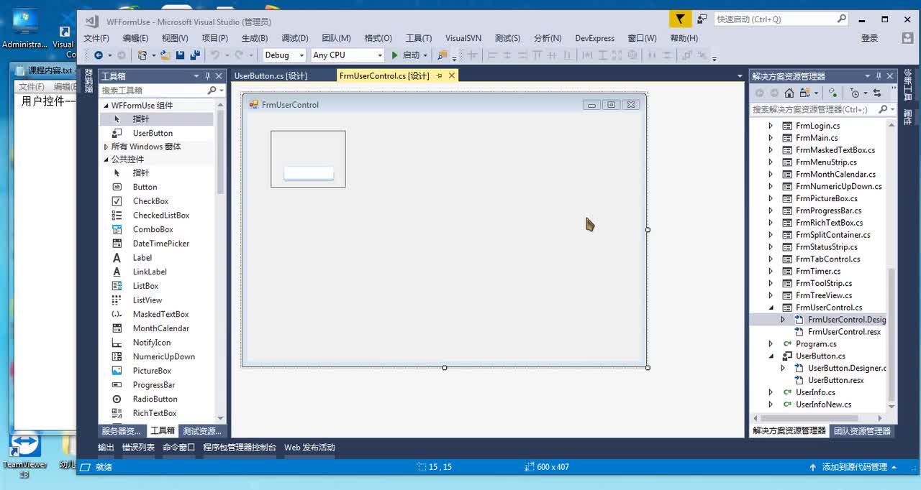Select the ListBox control in toolbox

coord(145,286)
